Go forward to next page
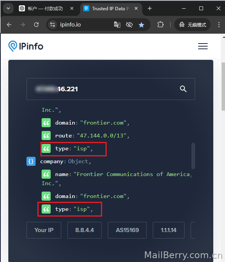 (23, 25)
